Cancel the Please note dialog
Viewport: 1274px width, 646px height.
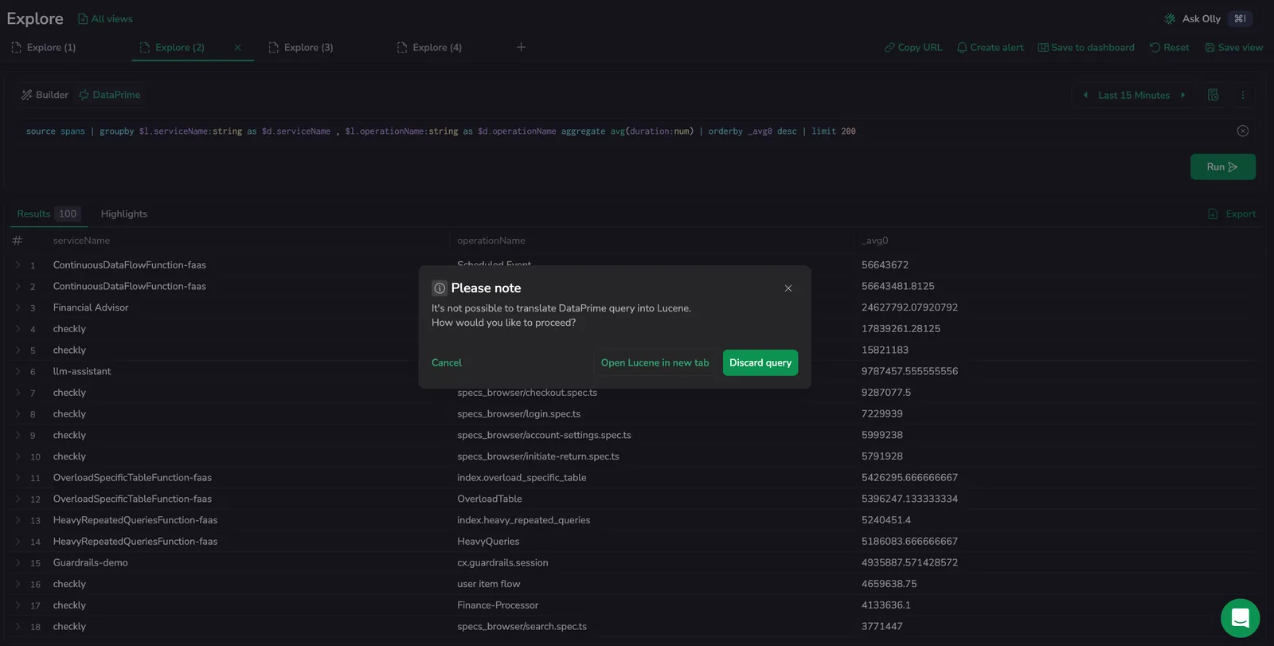point(447,362)
